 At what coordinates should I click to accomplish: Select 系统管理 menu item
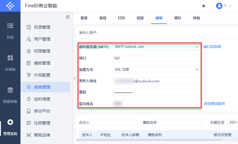(x=45, y=87)
